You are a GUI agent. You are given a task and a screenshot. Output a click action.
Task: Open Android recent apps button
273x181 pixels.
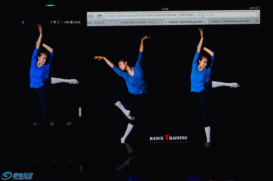[x=69, y=124]
